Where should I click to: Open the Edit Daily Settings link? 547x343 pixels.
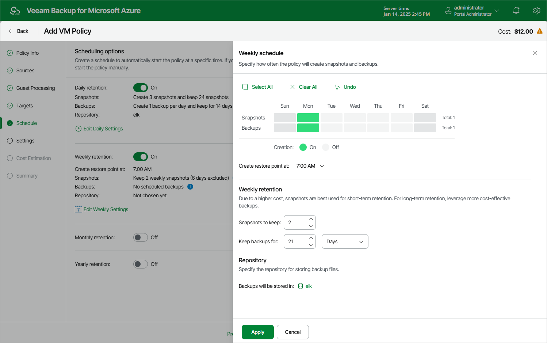click(103, 129)
